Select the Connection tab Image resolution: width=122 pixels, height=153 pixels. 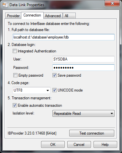[32, 15]
